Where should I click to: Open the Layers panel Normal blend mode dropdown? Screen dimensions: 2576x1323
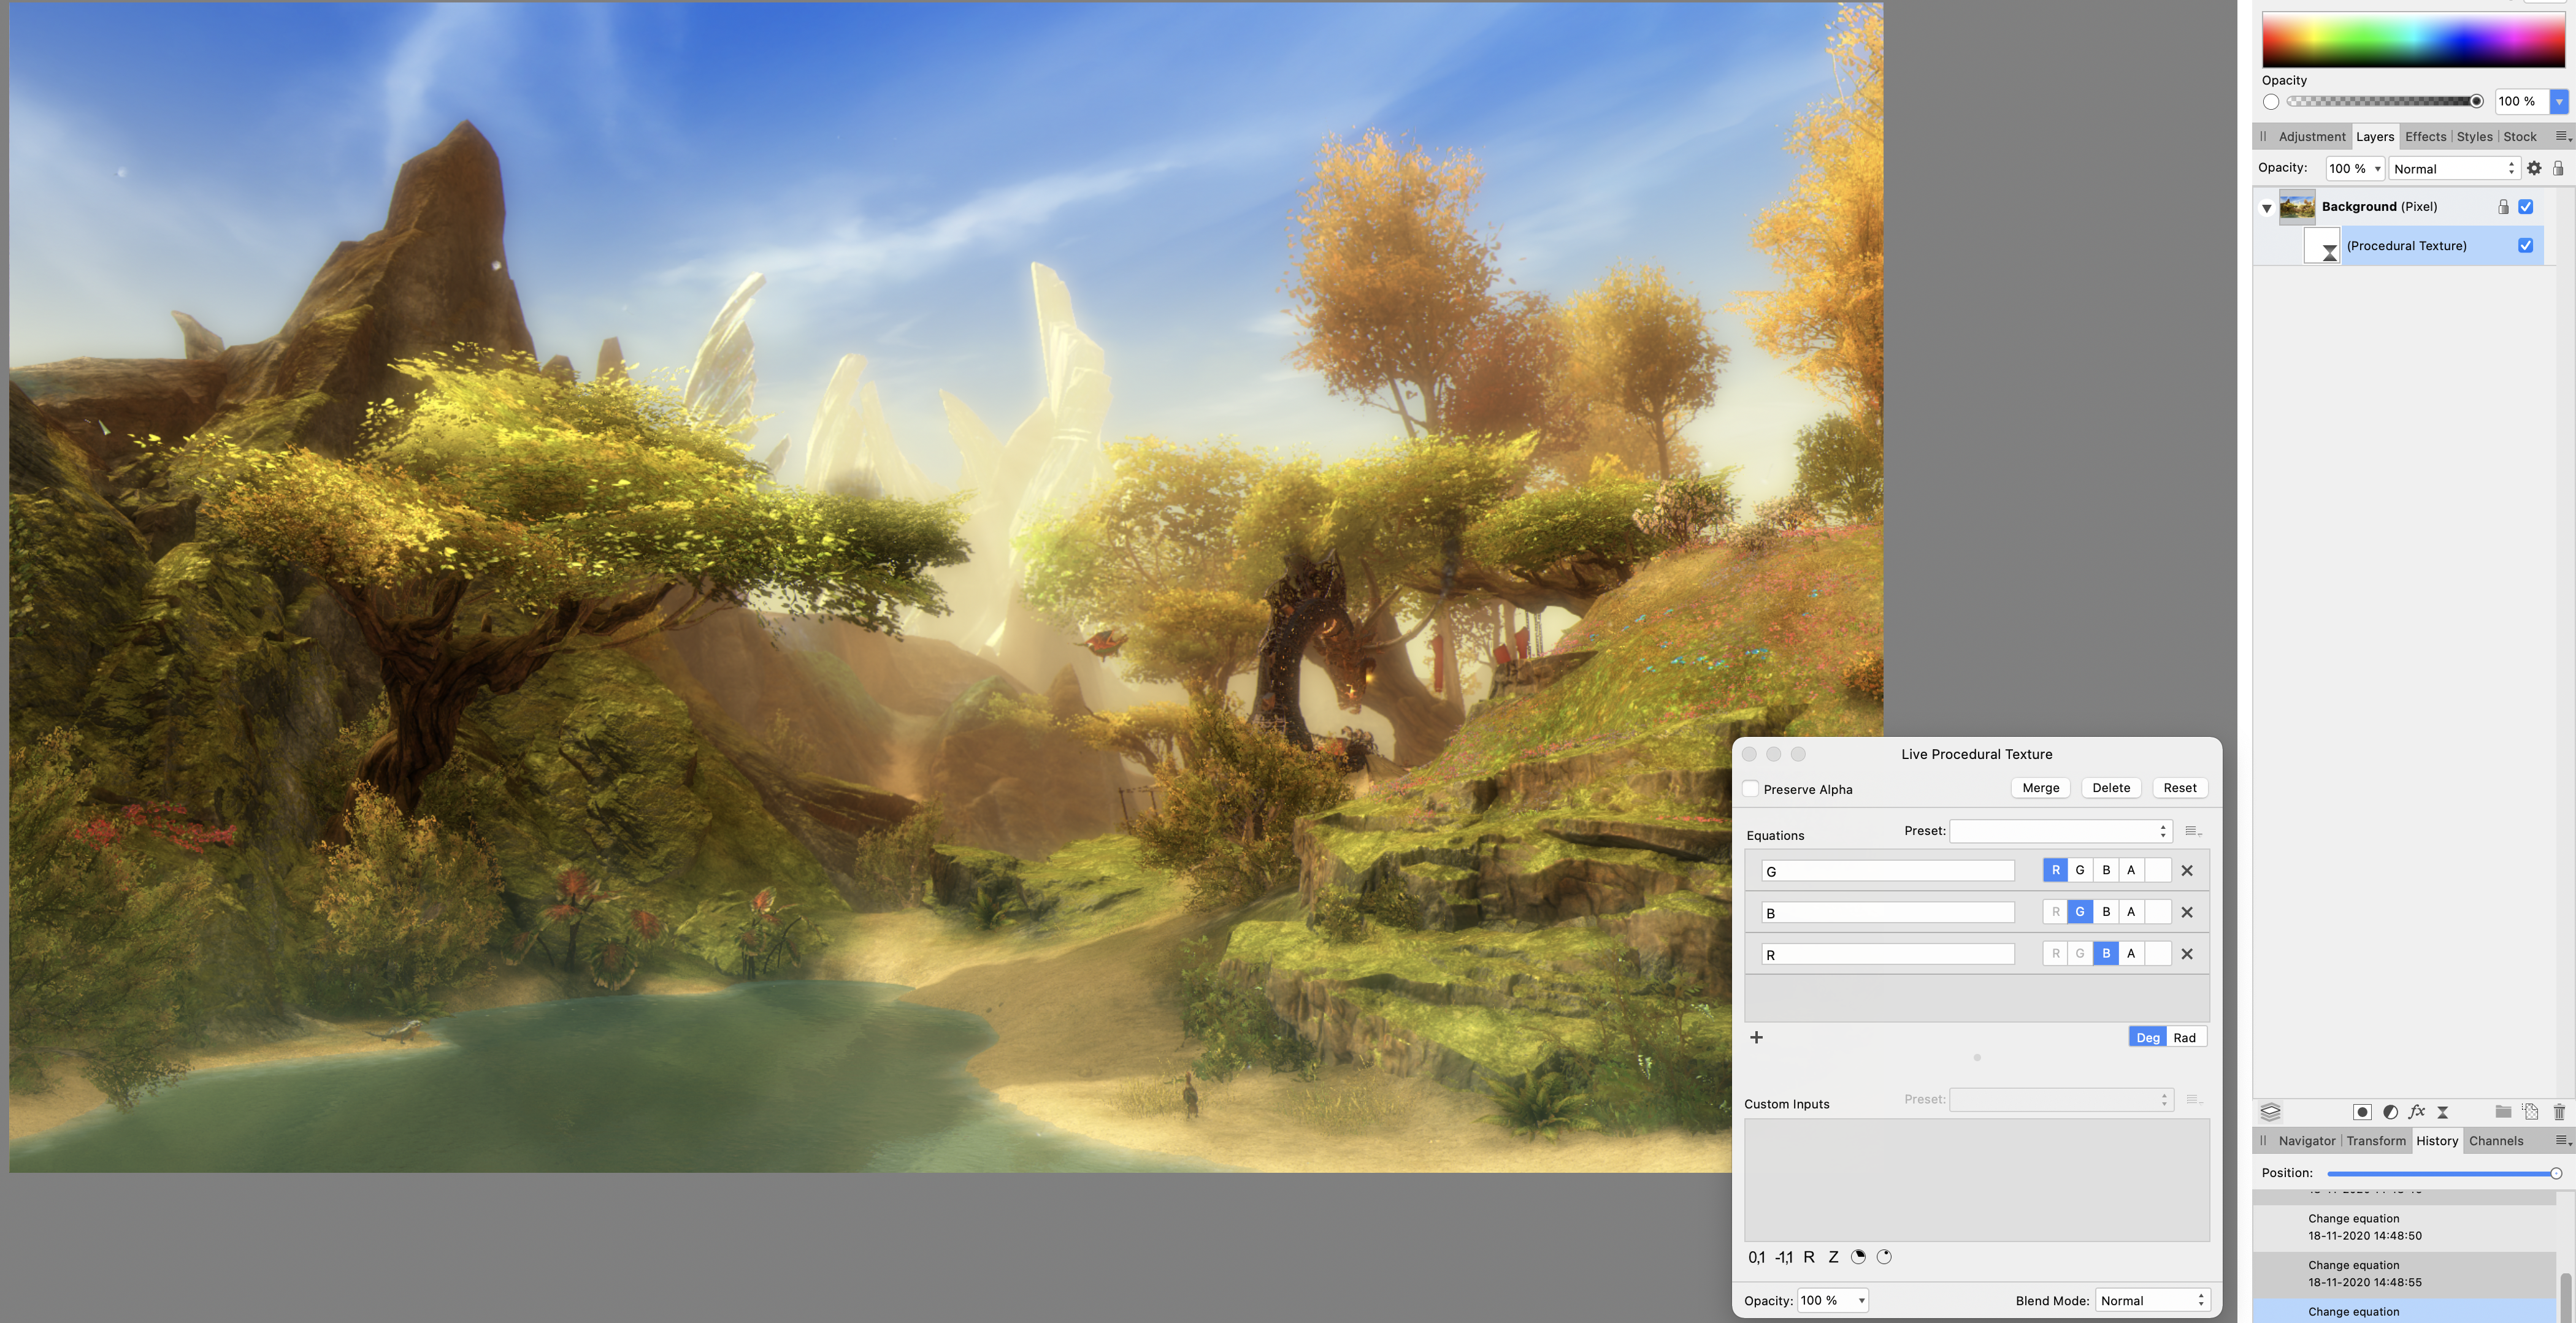click(x=2454, y=168)
